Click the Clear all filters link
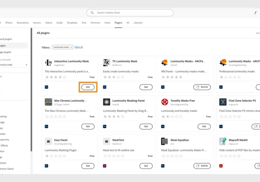Viewport: 260px width, 182px height. coord(79,47)
